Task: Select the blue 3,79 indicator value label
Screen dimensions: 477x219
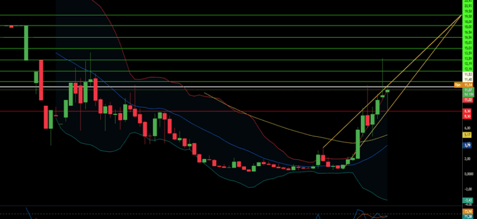Action: [x=468, y=145]
